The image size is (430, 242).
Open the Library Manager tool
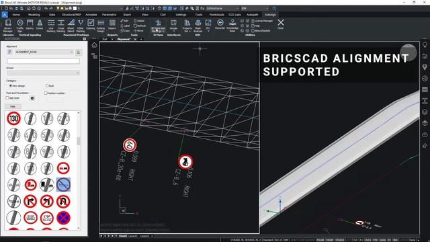[8, 26]
